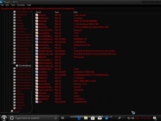Screen dimensions: 161x121
Task: Open the Action Center notification icon
Action: [x=155, y=118]
